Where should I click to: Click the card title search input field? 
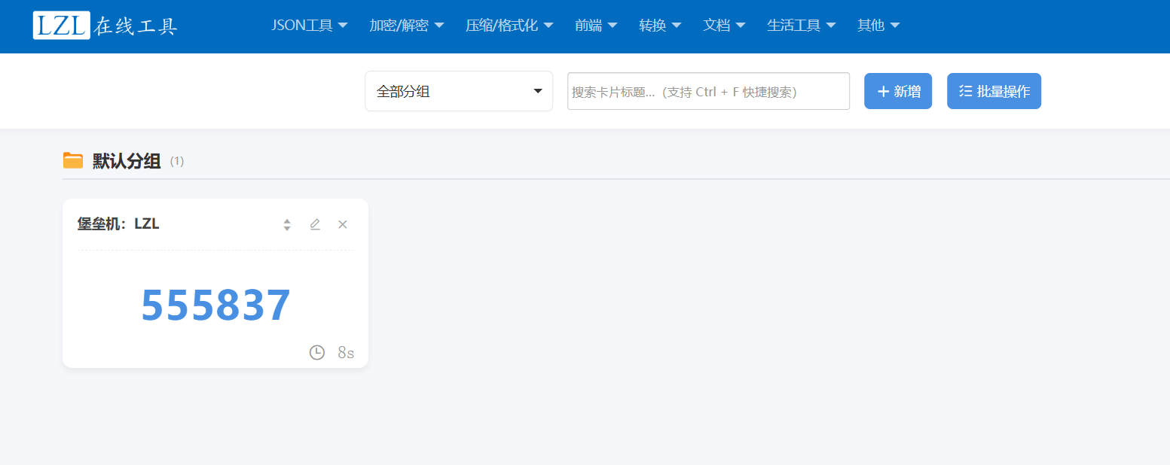[708, 90]
